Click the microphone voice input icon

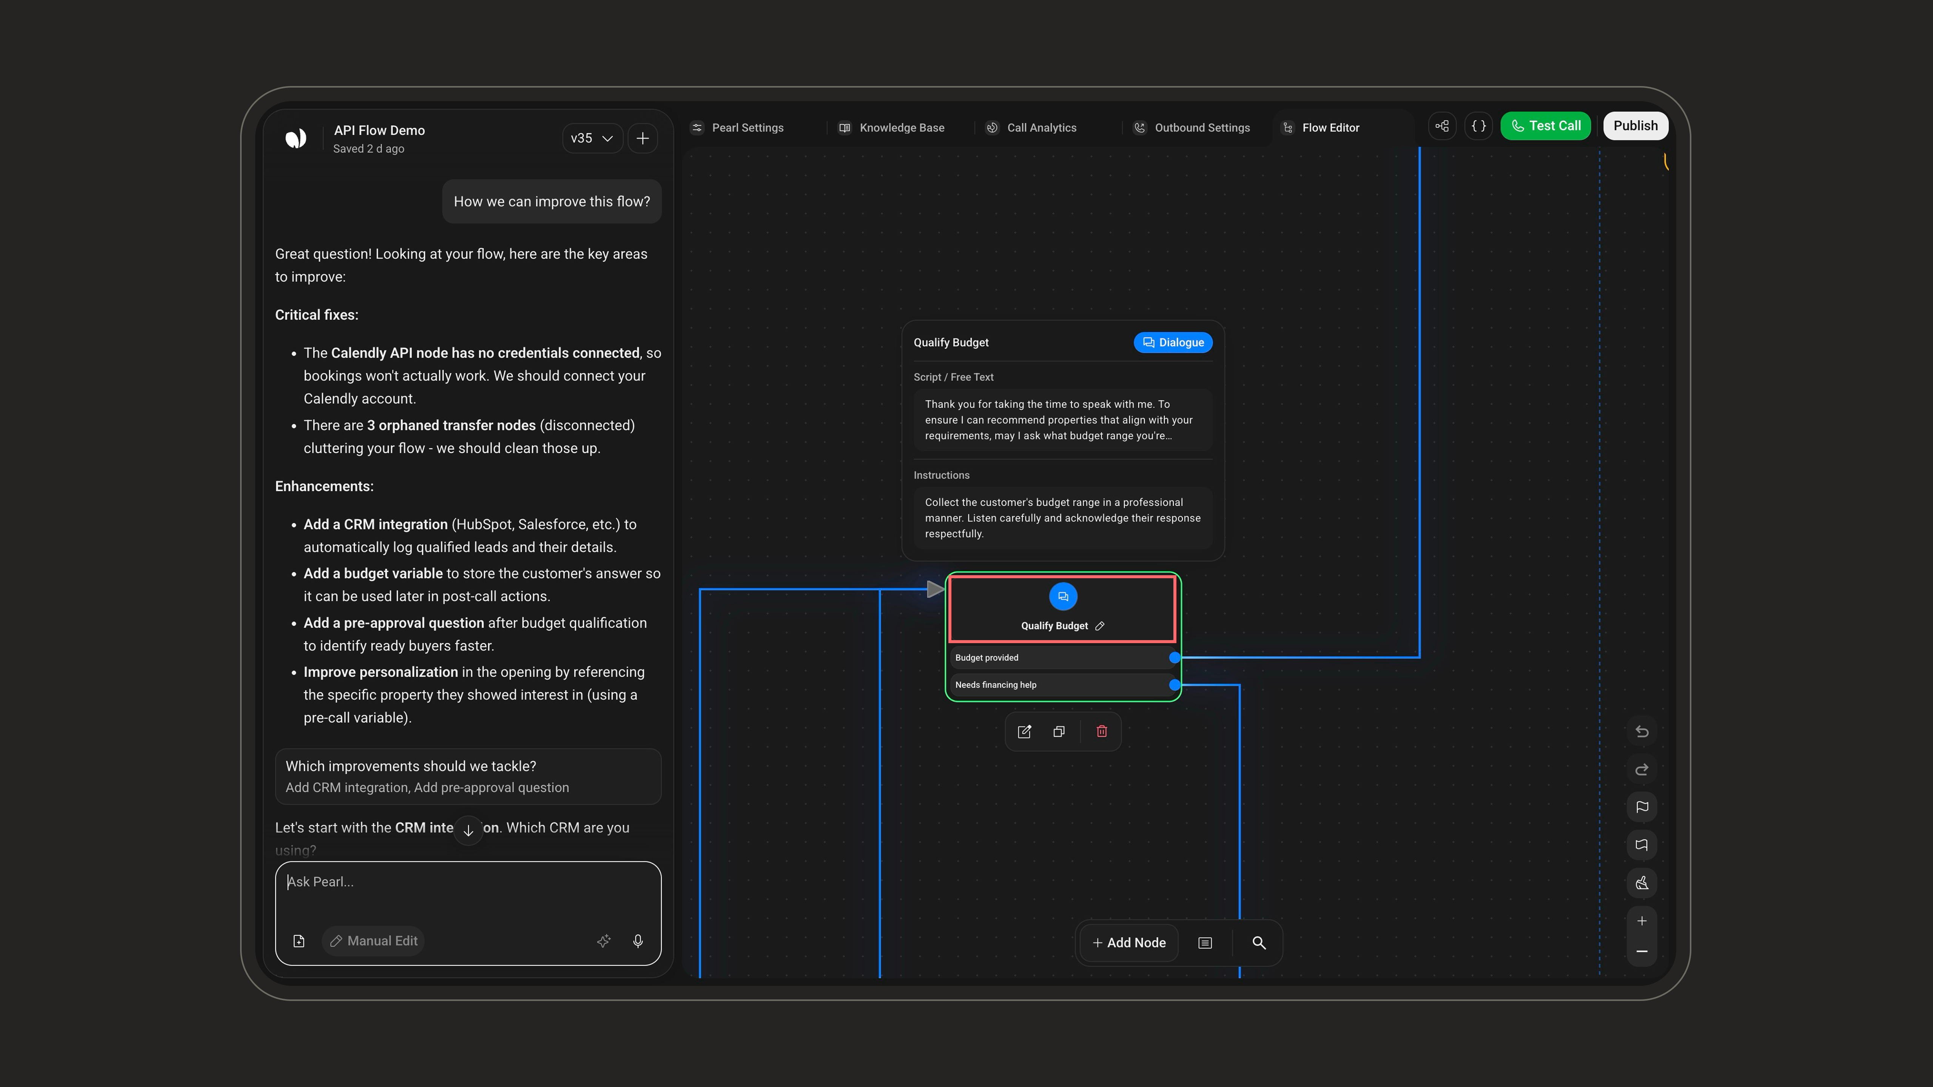point(638,941)
